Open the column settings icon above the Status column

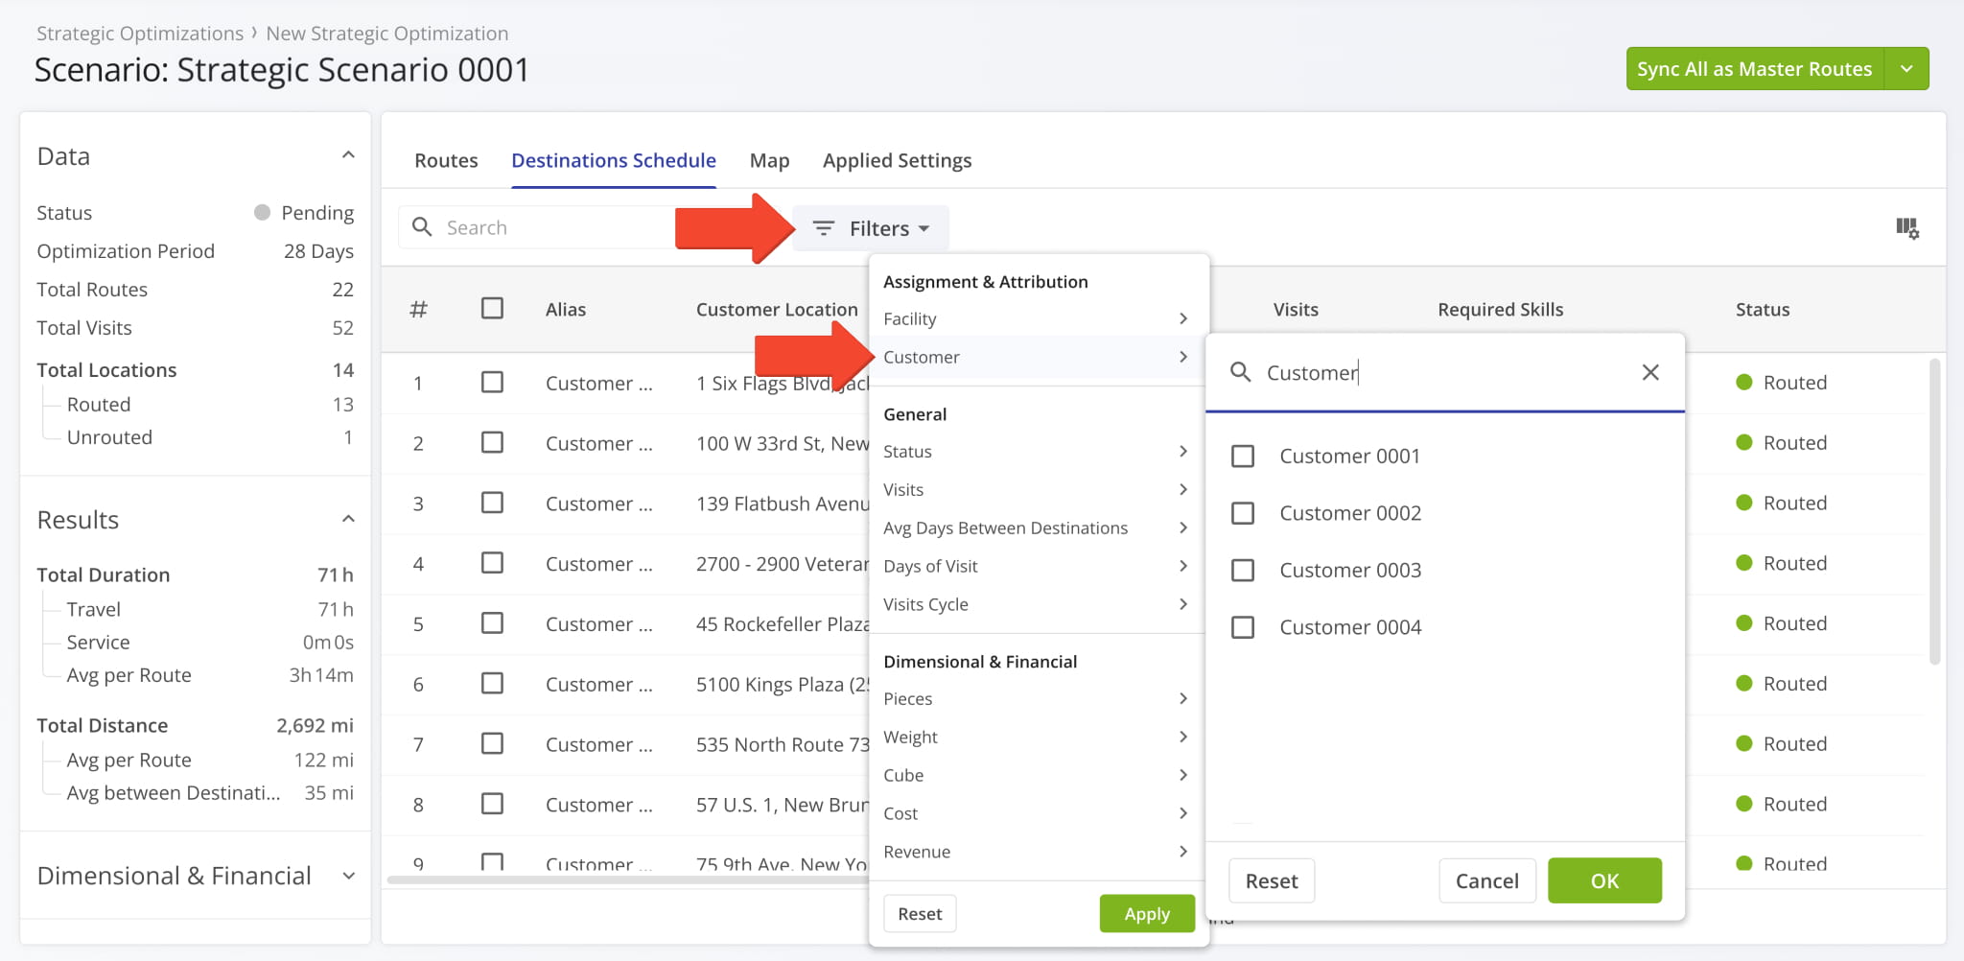click(1908, 228)
